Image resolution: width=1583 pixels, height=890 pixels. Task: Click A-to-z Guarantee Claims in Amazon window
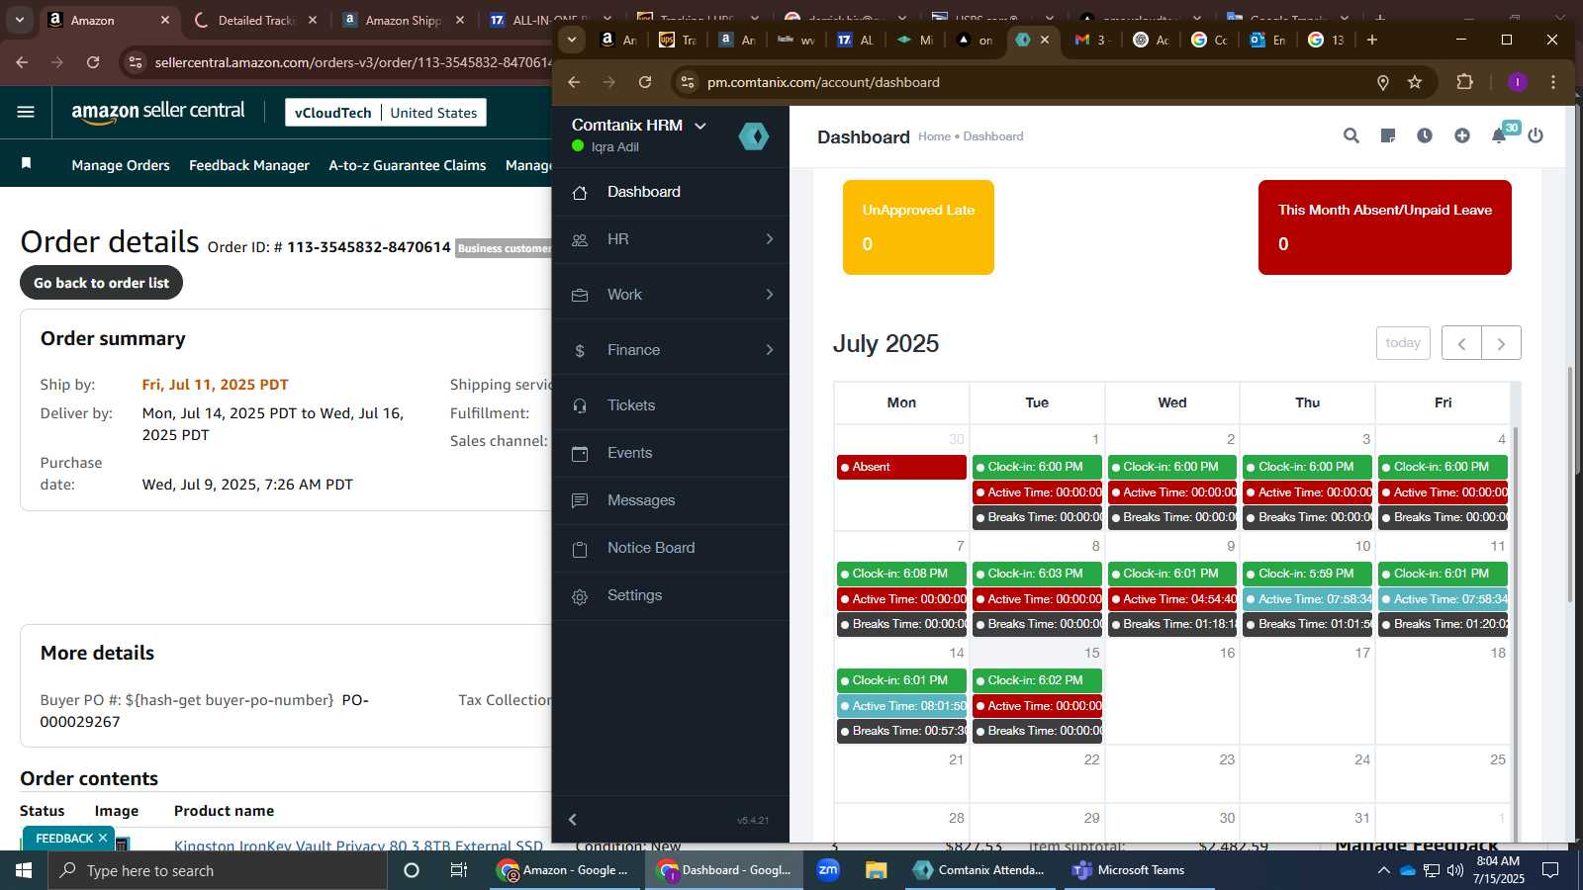pyautogui.click(x=408, y=165)
